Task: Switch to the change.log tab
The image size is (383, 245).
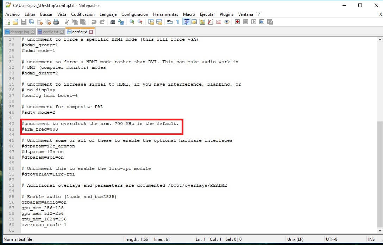Action: [x=20, y=32]
